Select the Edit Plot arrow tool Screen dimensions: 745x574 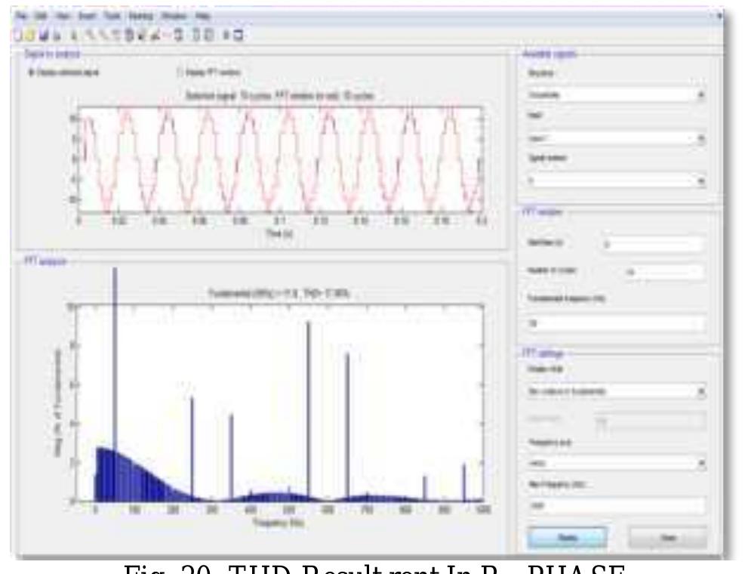click(x=74, y=35)
